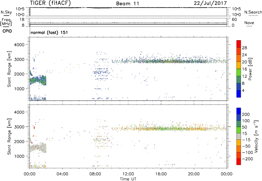Screen dimensions: 262x181
Task: Click the 4000 tick of power panel
Action: 19,45
